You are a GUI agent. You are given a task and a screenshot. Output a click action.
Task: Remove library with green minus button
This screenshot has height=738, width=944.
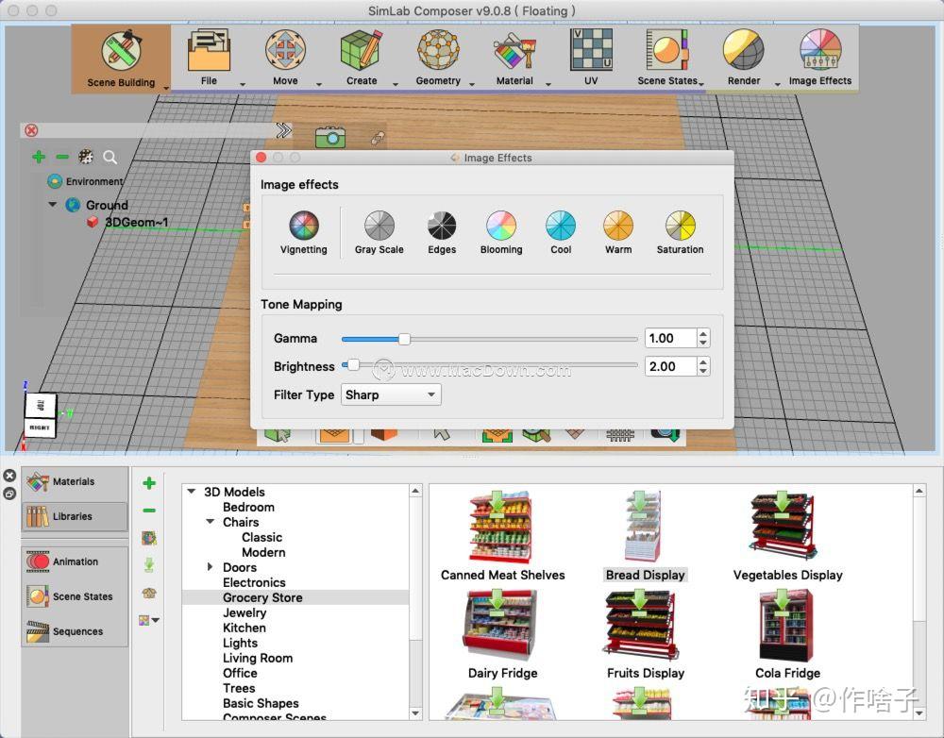[149, 511]
